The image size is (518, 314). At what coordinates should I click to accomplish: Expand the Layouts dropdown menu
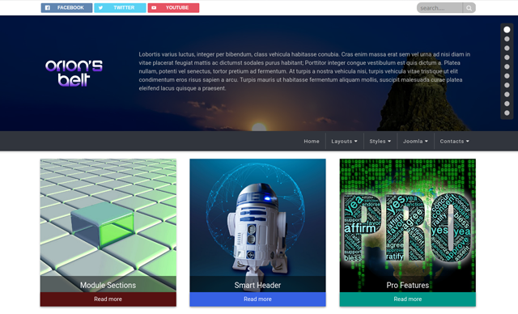(344, 142)
